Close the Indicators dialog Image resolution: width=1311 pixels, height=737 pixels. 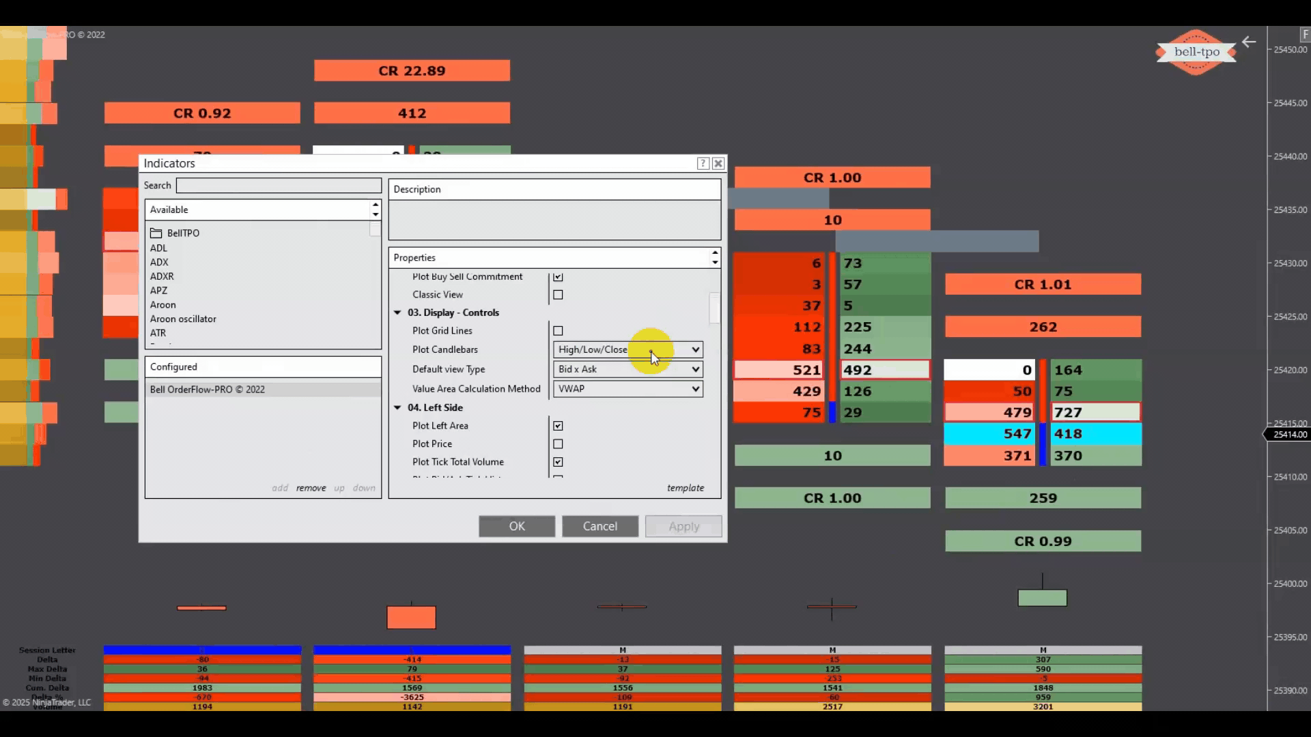coord(718,163)
